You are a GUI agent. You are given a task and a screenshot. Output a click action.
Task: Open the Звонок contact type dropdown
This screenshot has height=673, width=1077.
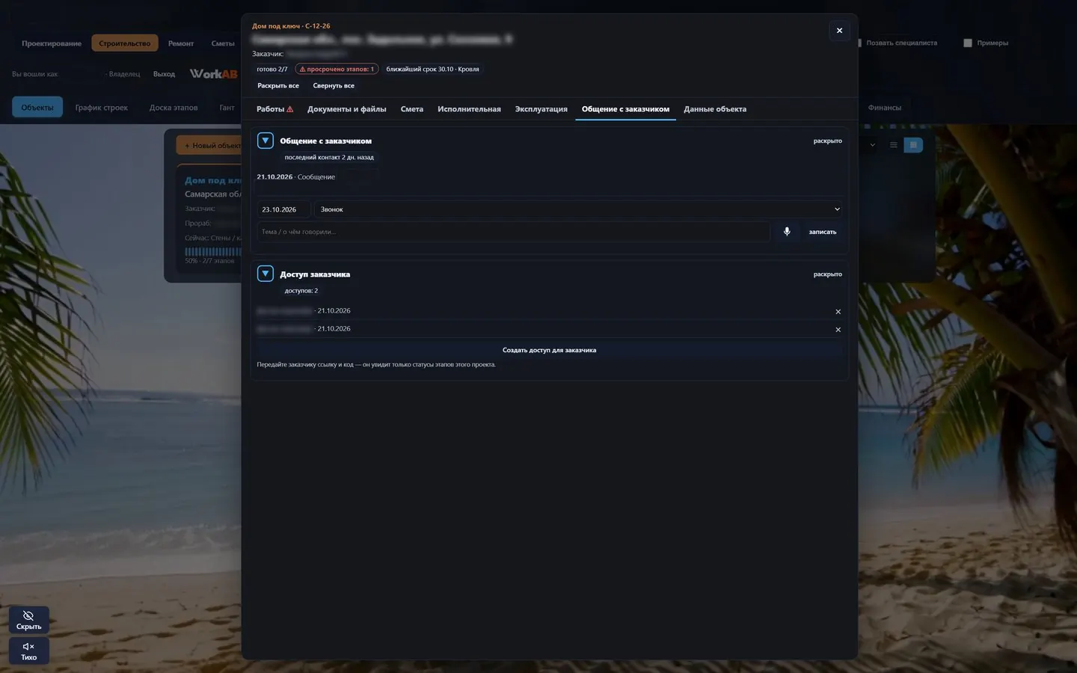click(578, 209)
